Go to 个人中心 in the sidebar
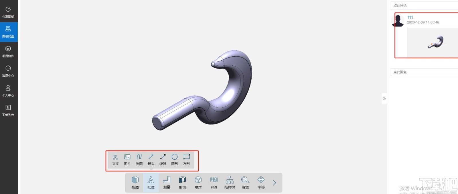This screenshot has width=458, height=194. click(x=8, y=91)
